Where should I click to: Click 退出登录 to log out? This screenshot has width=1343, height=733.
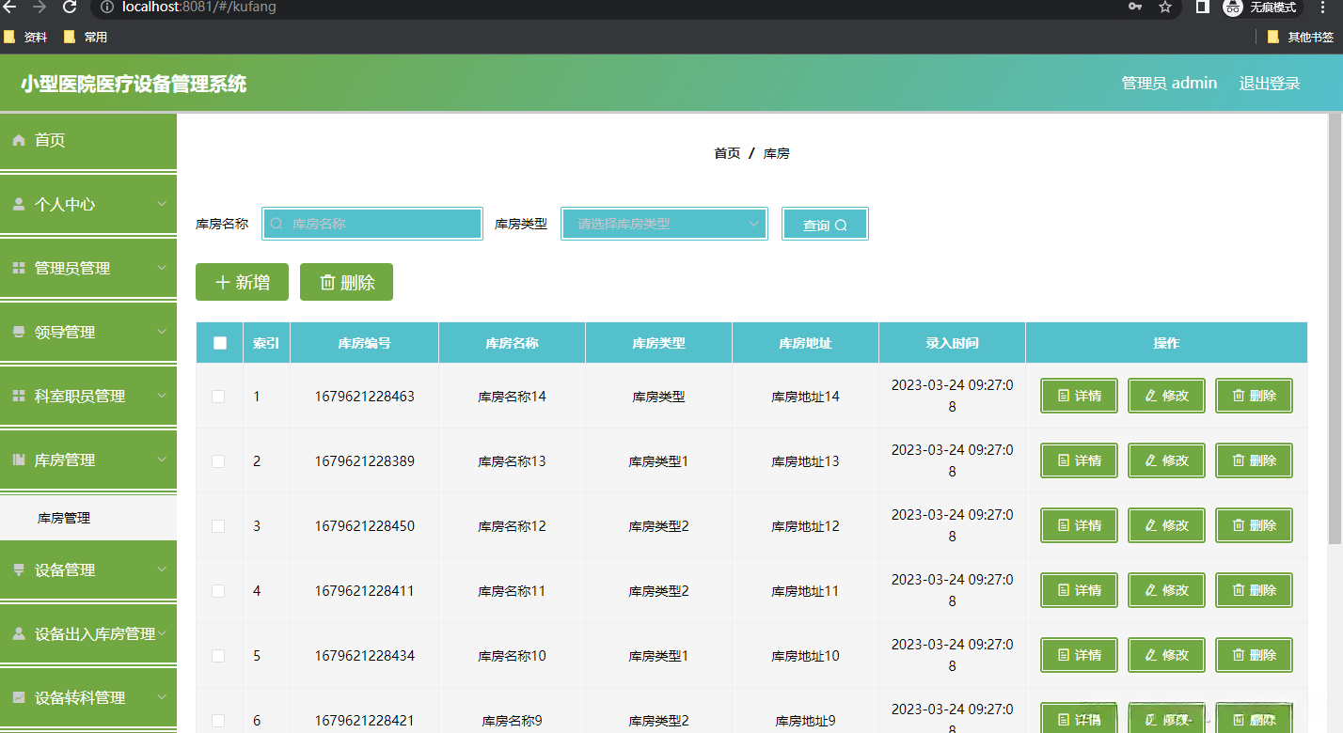tap(1269, 83)
